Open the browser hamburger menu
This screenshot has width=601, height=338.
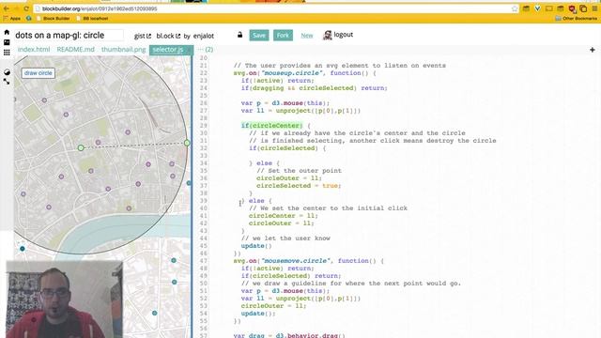click(594, 8)
